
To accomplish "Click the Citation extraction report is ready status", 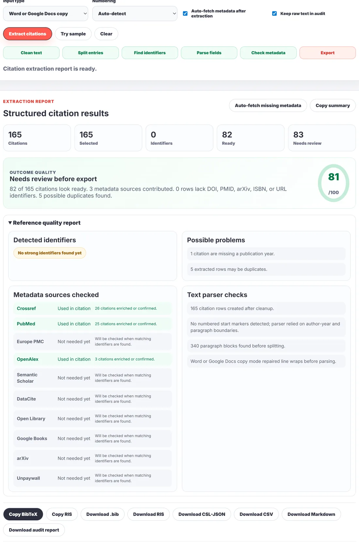I will 50,69.
